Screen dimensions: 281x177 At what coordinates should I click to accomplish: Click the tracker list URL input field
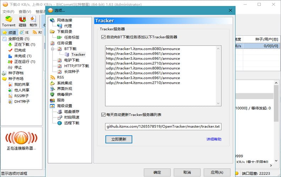(163, 126)
